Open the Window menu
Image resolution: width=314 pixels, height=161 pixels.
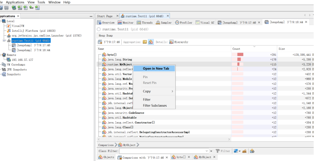coord(54,2)
